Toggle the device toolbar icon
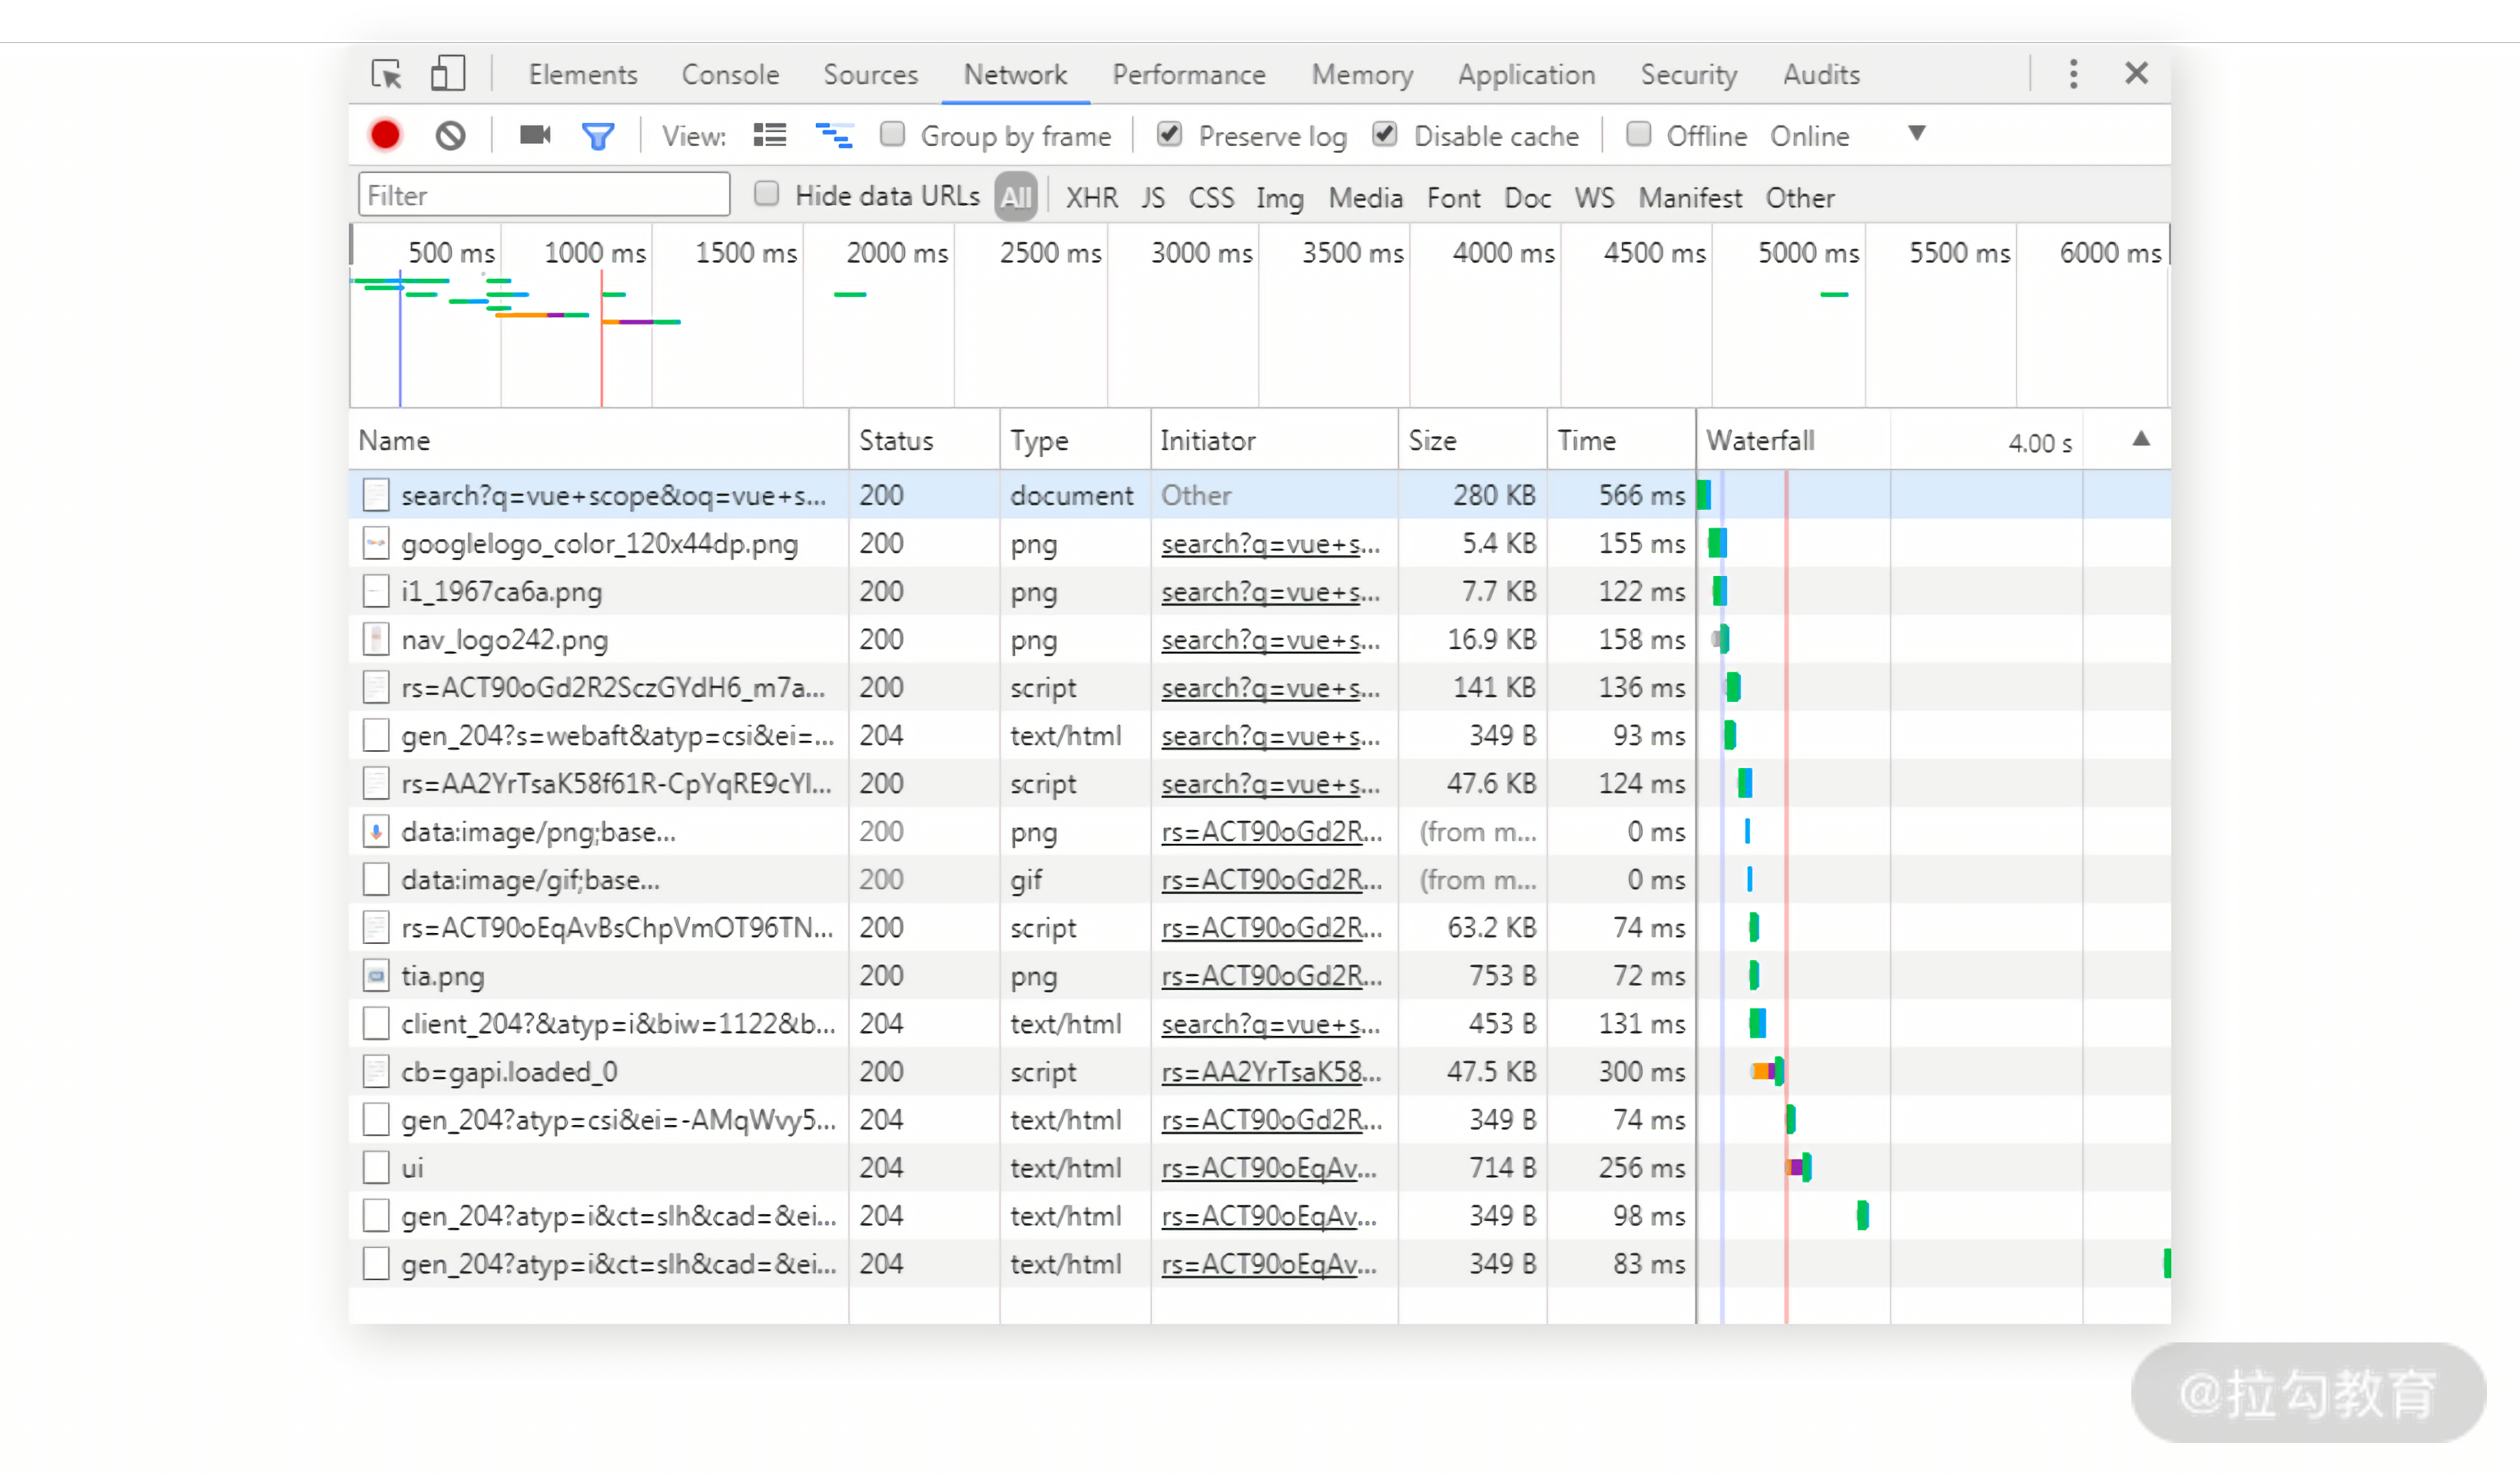2520x1476 pixels. coord(447,74)
